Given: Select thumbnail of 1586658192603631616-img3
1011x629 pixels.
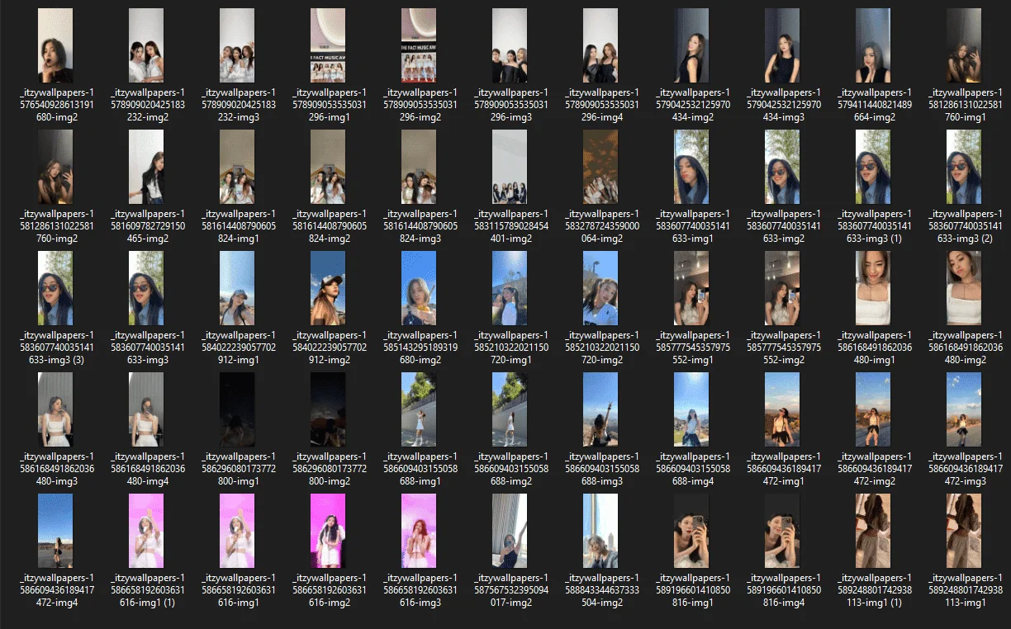Looking at the screenshot, I should [x=419, y=532].
